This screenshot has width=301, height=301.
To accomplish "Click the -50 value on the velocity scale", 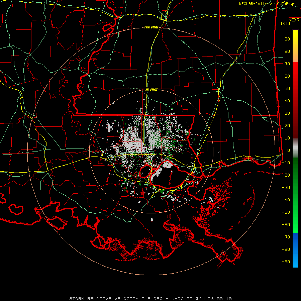I will 286,212.
